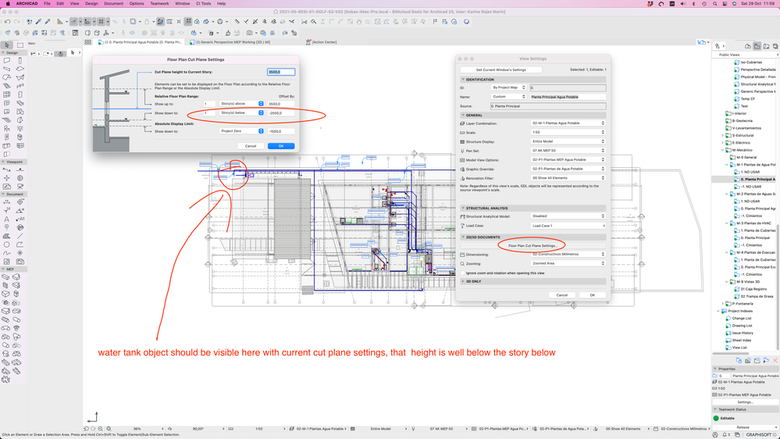Select 'Change List' under Project Indexes
Screen dimensions: 780x439
point(741,319)
